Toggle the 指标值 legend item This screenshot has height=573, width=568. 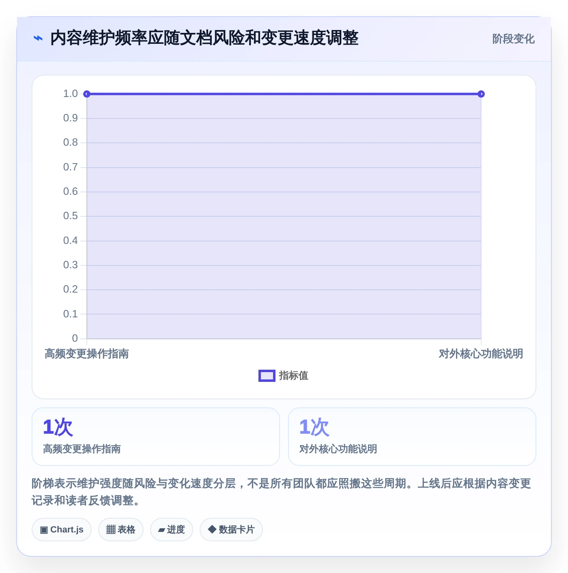pos(283,376)
